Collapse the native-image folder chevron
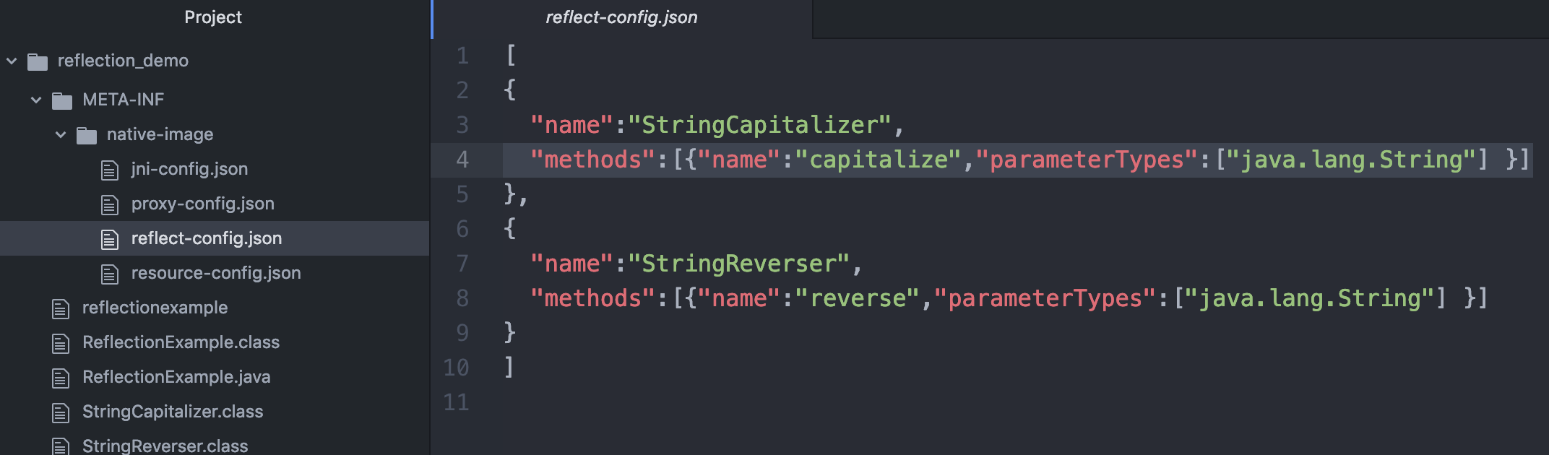The image size is (1549, 455). coord(61,134)
